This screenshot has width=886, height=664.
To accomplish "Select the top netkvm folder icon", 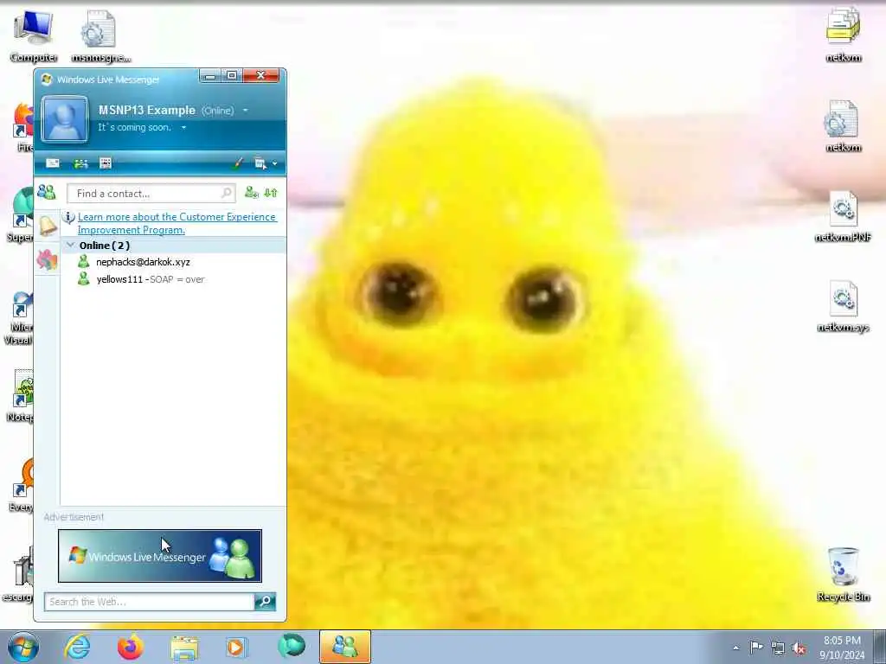I will 843,35.
